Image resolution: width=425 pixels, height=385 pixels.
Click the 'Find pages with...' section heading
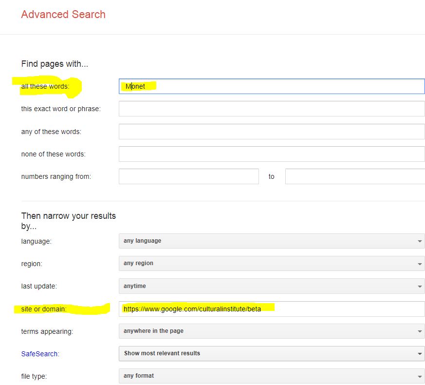point(55,64)
